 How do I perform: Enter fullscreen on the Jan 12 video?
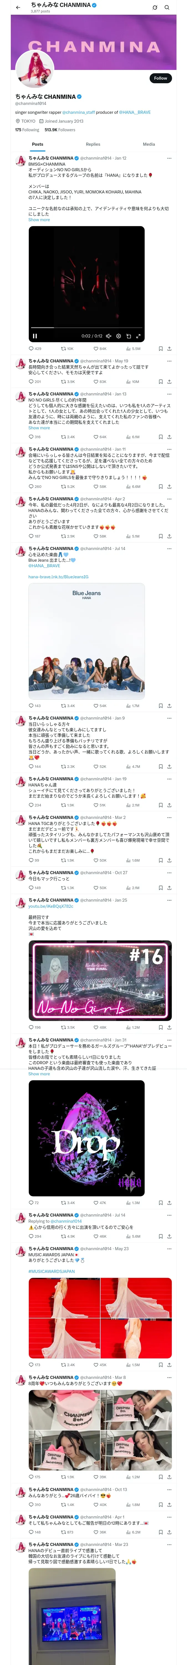pos(138,336)
